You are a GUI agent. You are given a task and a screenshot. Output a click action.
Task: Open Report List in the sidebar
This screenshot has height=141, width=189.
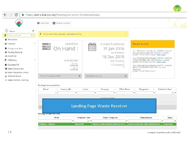[12, 56]
